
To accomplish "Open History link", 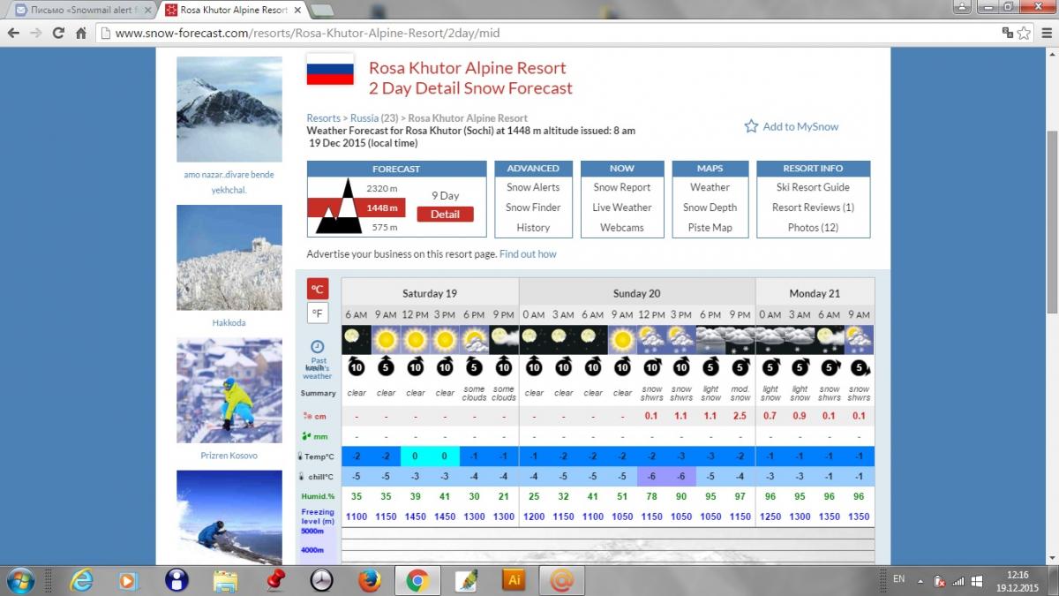I will point(533,228).
